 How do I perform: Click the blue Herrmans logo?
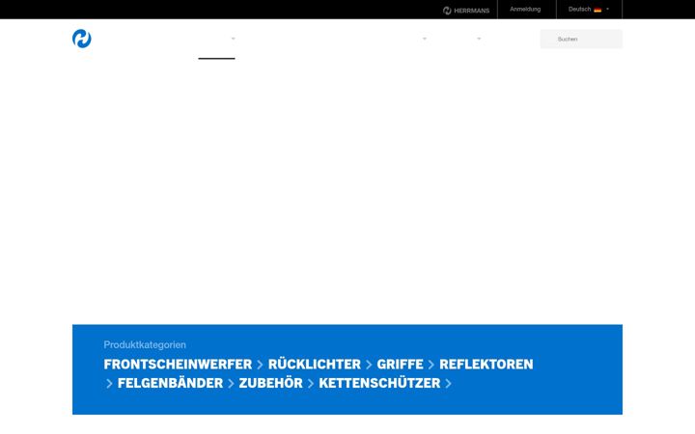[x=82, y=39]
